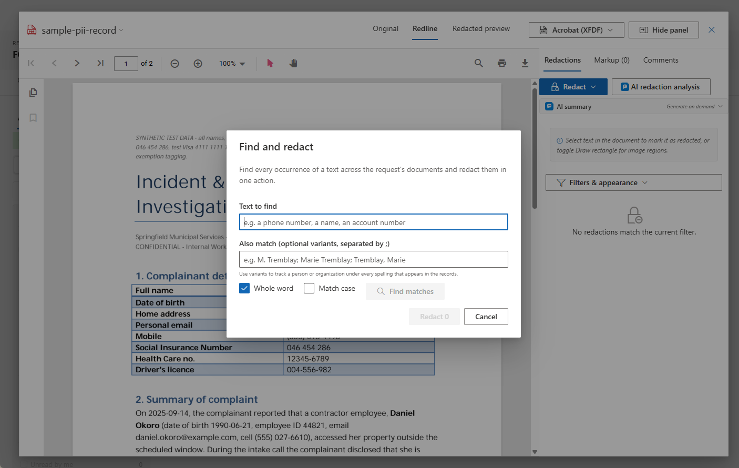Click the Also match variants input
This screenshot has height=468, width=739.
(374, 259)
